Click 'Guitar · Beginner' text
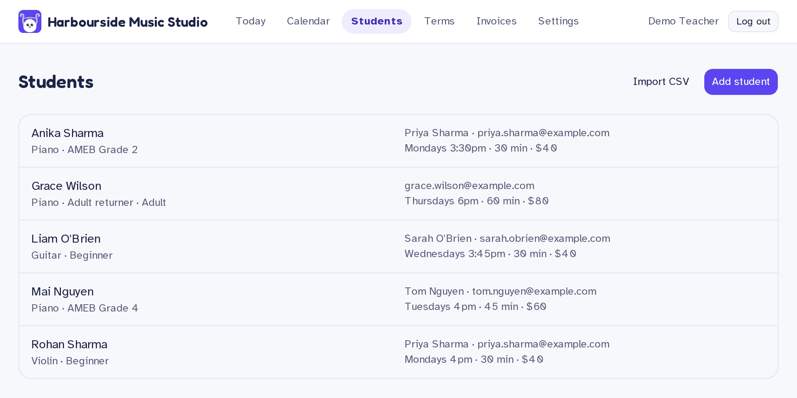Viewport: 797px width, 398px height. point(72,255)
